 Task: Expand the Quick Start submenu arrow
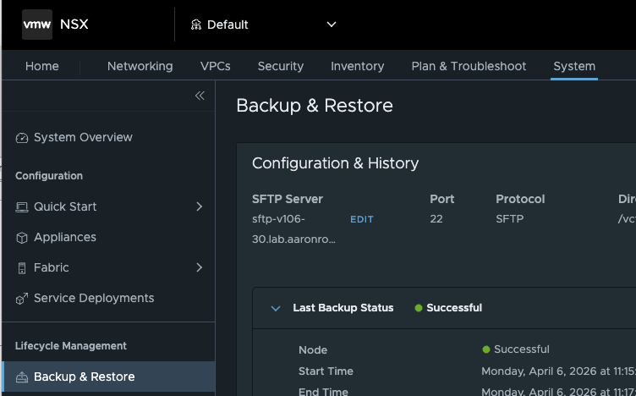point(199,206)
